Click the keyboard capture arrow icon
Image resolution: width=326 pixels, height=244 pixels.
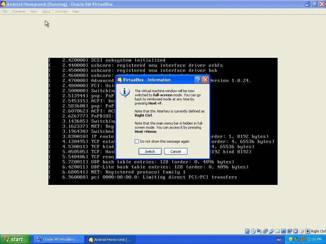point(308,231)
